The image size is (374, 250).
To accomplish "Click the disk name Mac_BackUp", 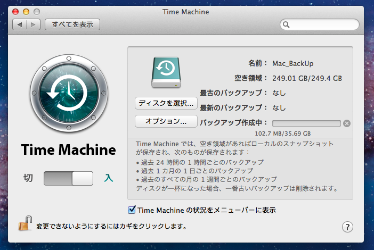I will click(x=293, y=64).
